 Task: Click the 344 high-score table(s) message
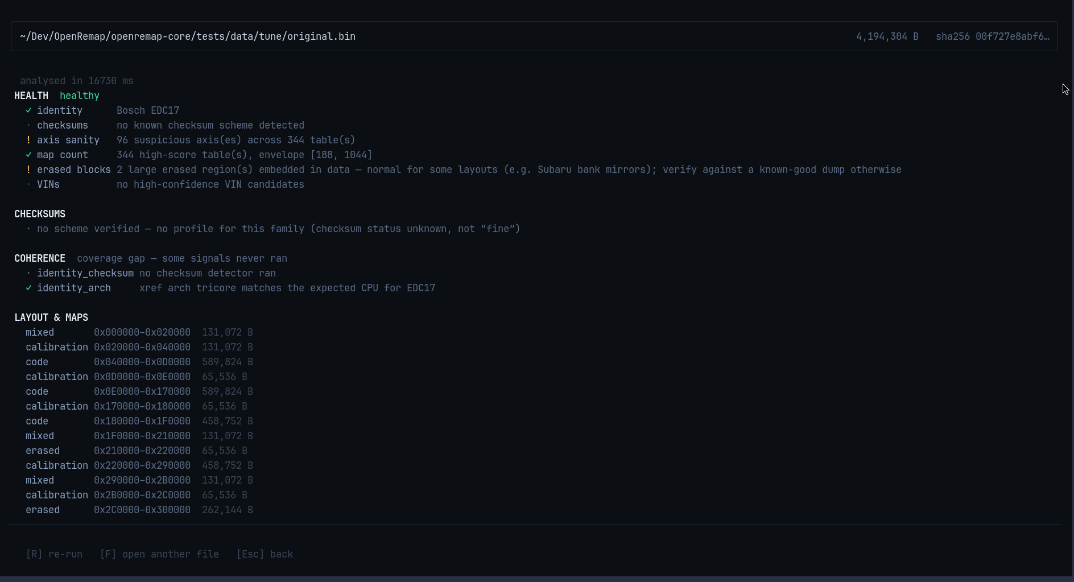tap(245, 155)
